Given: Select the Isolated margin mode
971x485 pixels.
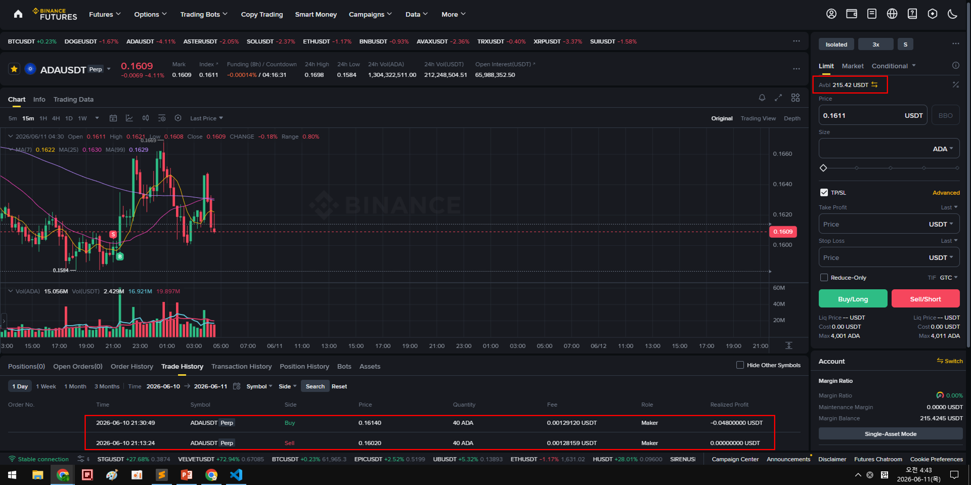Looking at the screenshot, I should [x=836, y=44].
